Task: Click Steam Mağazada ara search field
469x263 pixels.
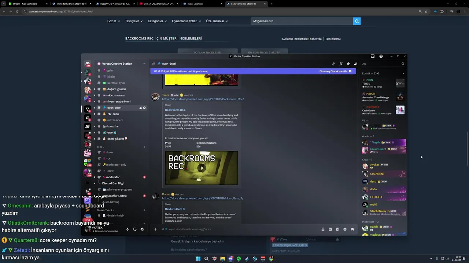Action: click(x=302, y=21)
